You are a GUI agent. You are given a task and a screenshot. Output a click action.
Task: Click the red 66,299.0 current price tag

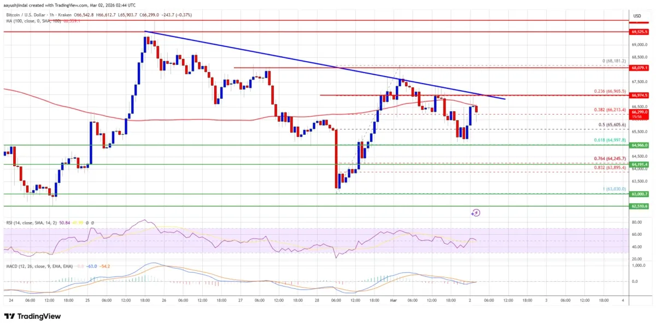point(639,112)
